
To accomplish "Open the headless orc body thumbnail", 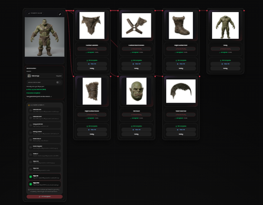I will click(225, 25).
